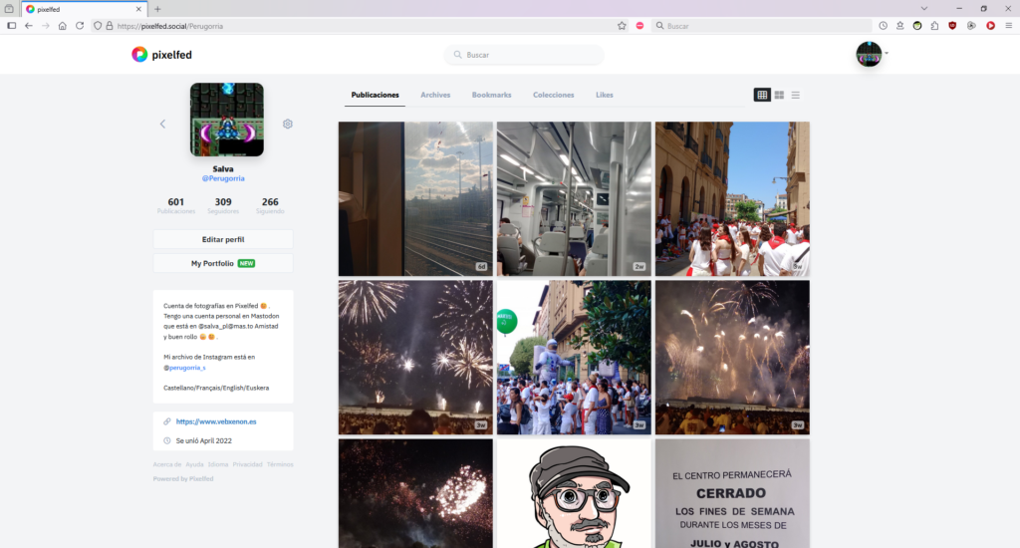1020x548 pixels.
Task: Open the Likes tab
Action: click(x=605, y=95)
